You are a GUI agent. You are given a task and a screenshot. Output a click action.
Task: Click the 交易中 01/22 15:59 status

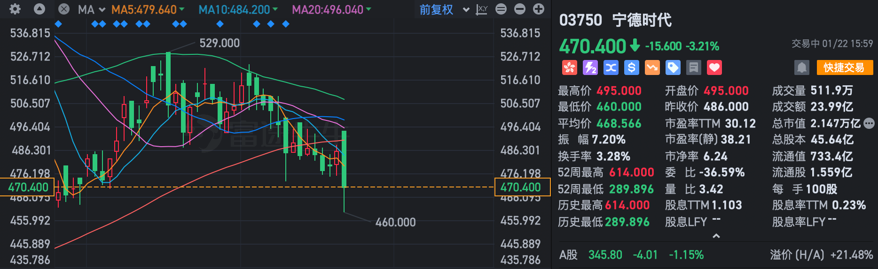(832, 44)
